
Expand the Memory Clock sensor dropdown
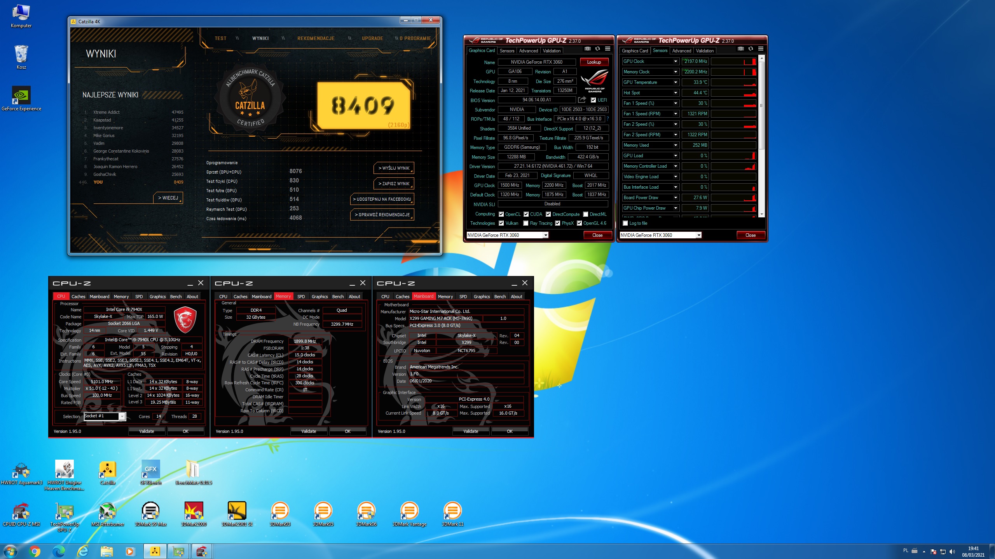tap(676, 72)
